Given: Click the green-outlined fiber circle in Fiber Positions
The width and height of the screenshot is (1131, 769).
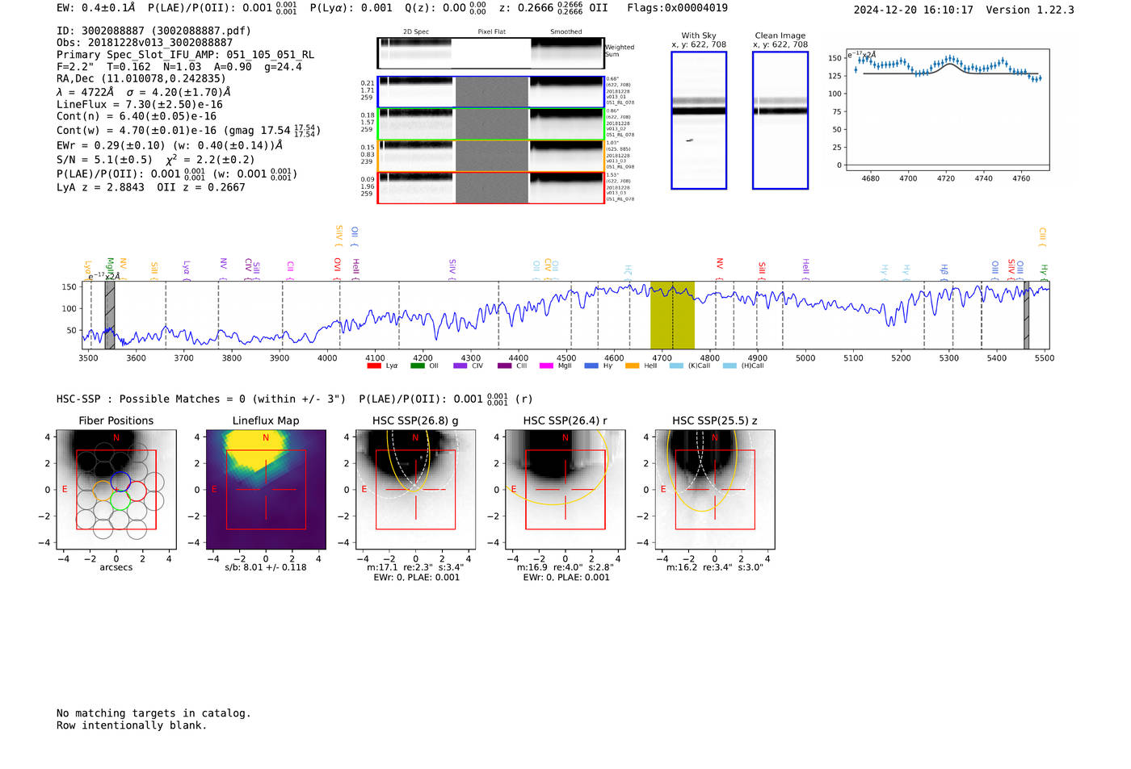Looking at the screenshot, I should pos(120,500).
